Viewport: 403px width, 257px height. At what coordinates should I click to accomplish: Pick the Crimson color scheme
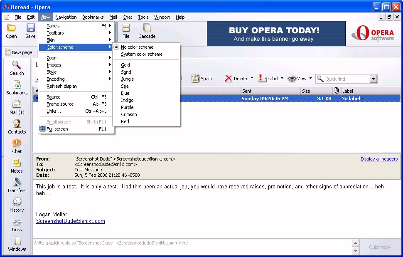tap(129, 114)
